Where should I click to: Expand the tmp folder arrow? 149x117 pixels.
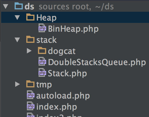coord(18,84)
